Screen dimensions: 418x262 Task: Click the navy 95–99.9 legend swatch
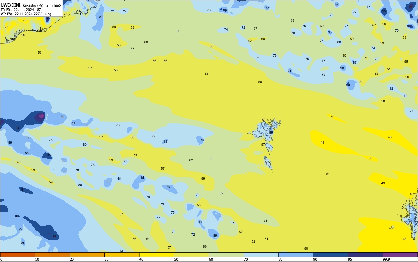(365, 254)
